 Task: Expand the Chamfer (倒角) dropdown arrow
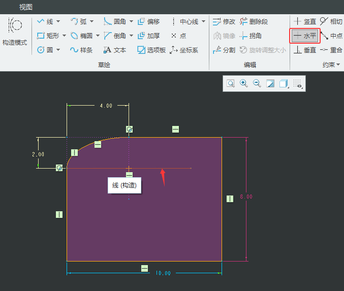(131, 36)
